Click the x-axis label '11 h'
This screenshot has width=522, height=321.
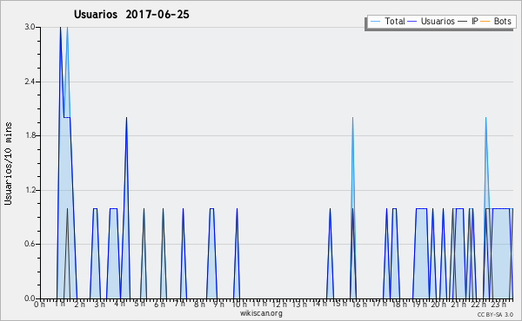[x=259, y=304]
